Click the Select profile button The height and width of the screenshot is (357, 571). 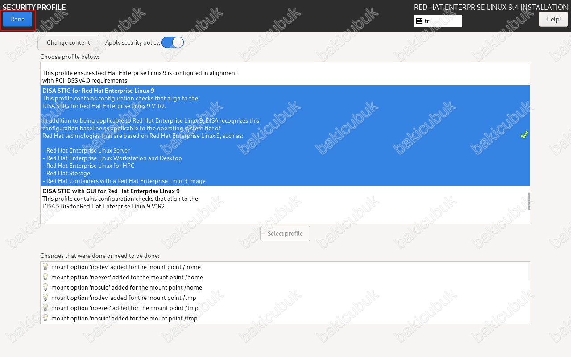[285, 233]
